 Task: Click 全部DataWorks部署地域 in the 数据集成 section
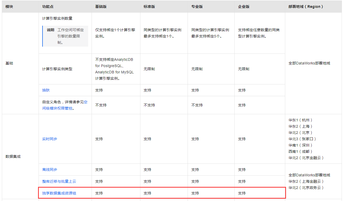[309, 175]
